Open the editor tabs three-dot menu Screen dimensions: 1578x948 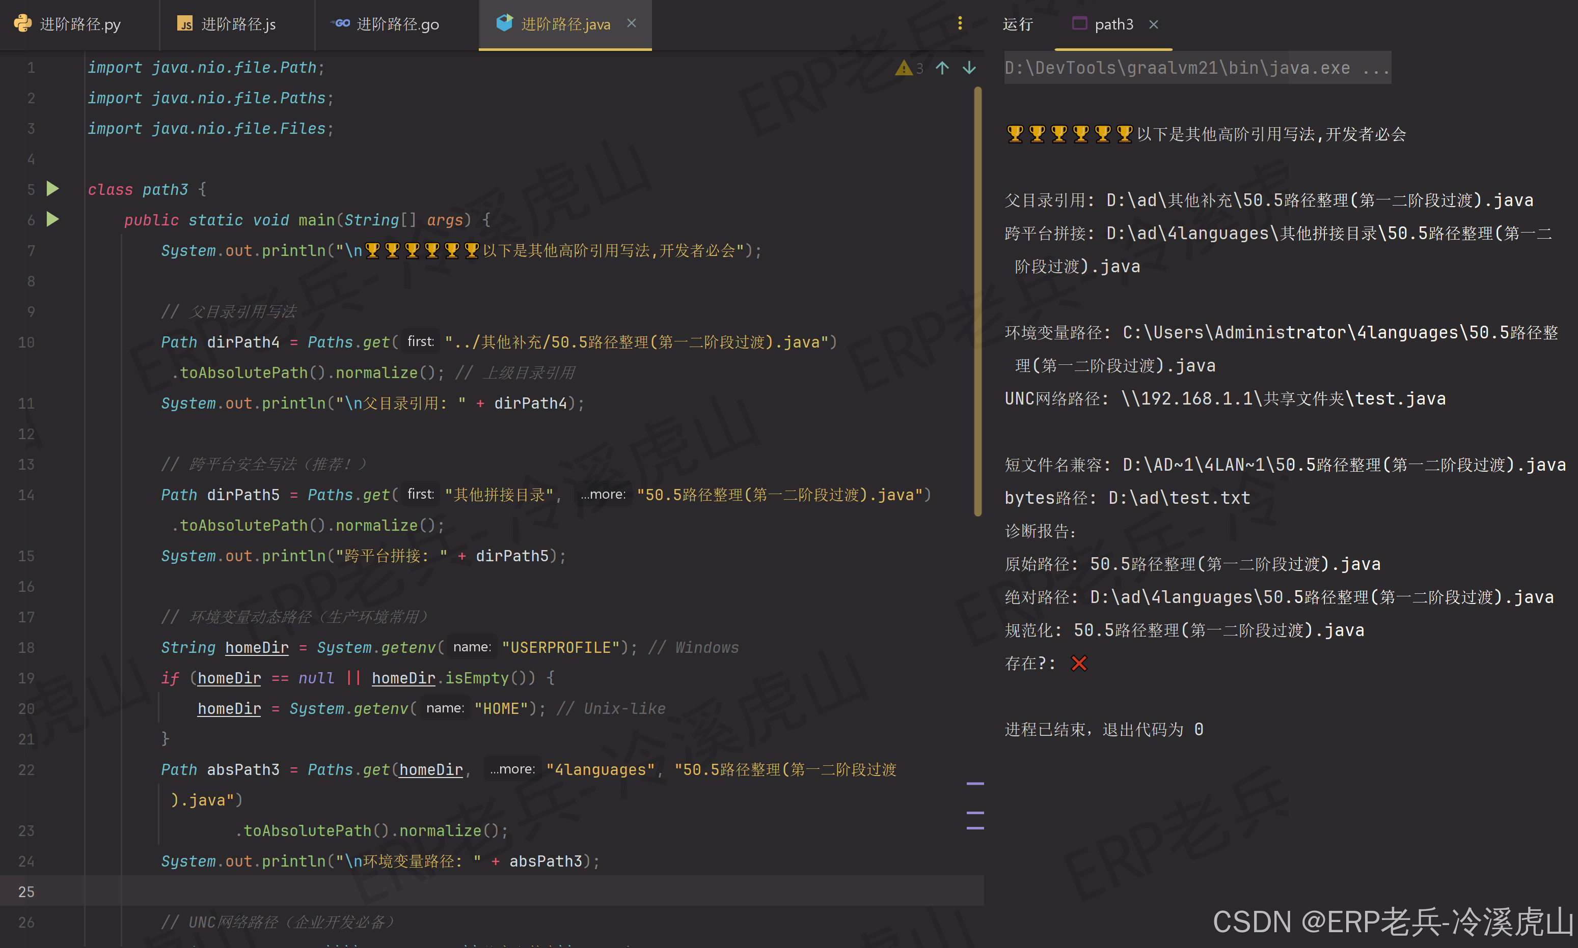click(x=960, y=23)
